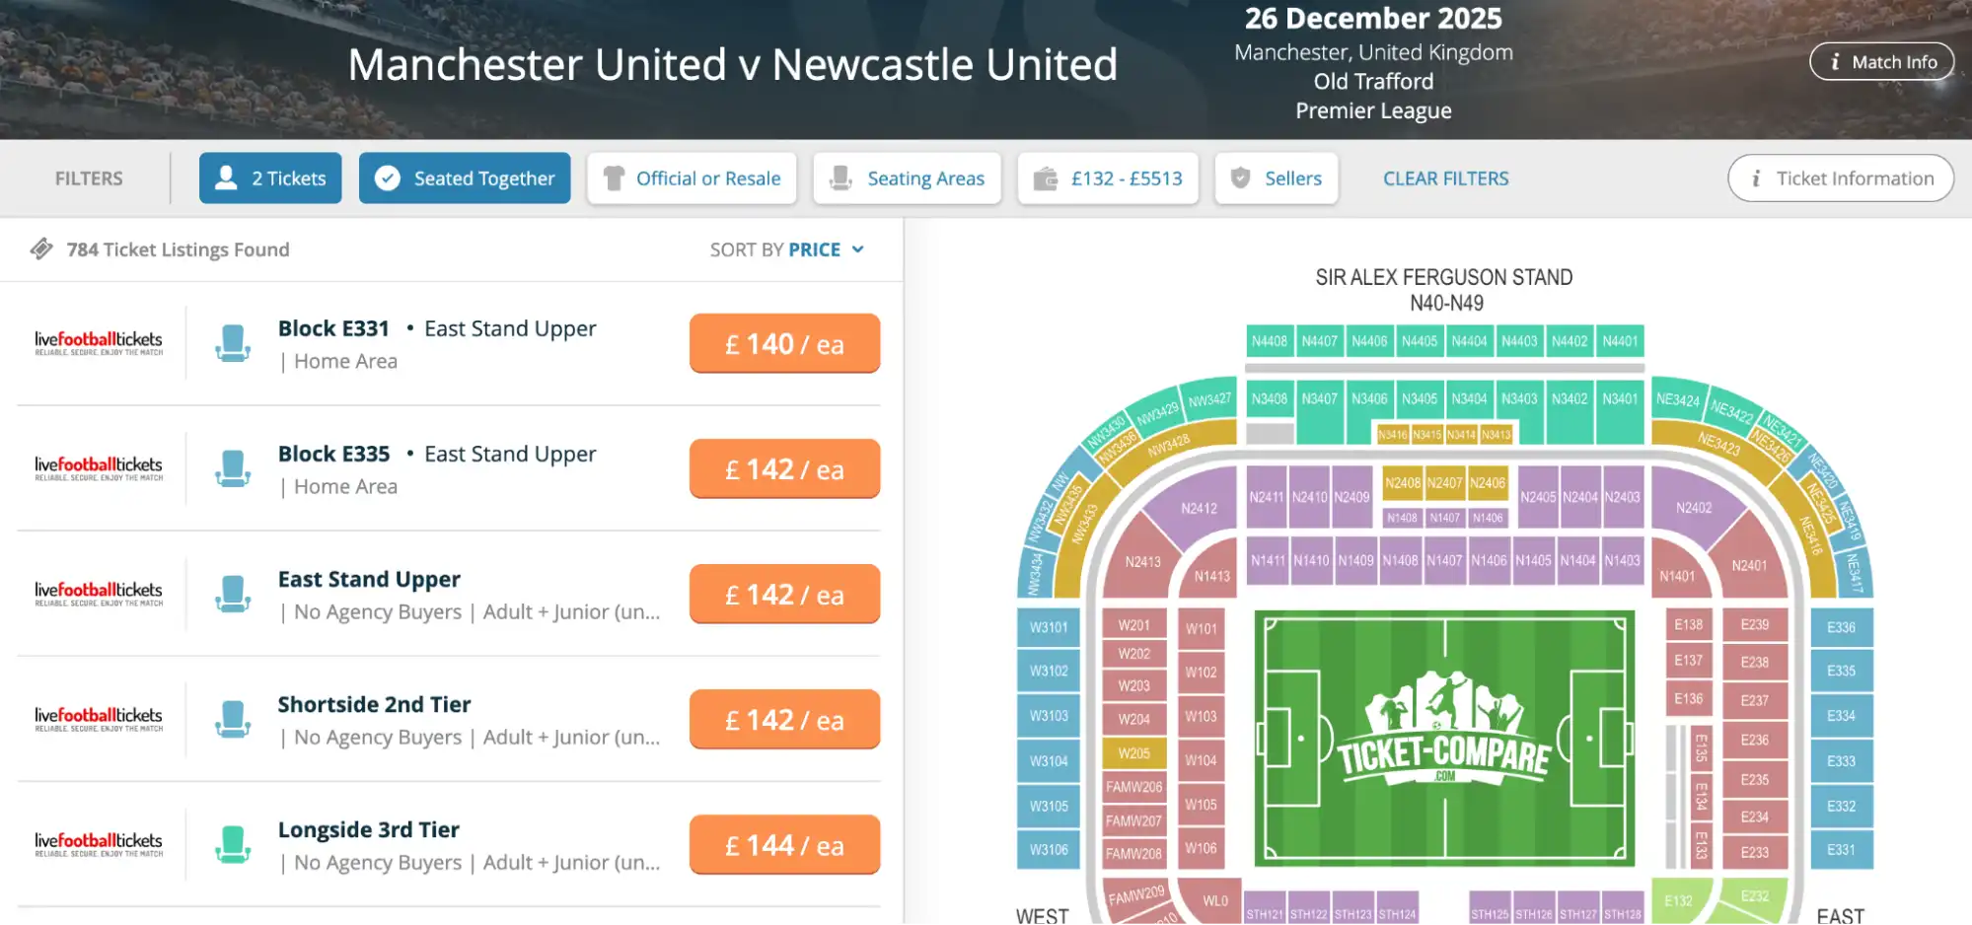Click the person icon on 2 Tickets filter
Image resolution: width=1972 pixels, height=925 pixels.
(227, 178)
